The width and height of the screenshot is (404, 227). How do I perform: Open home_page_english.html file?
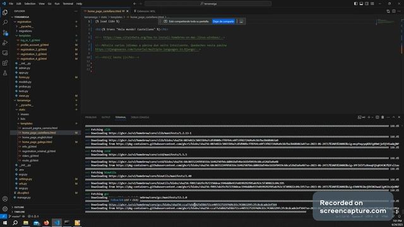[x=37, y=137]
